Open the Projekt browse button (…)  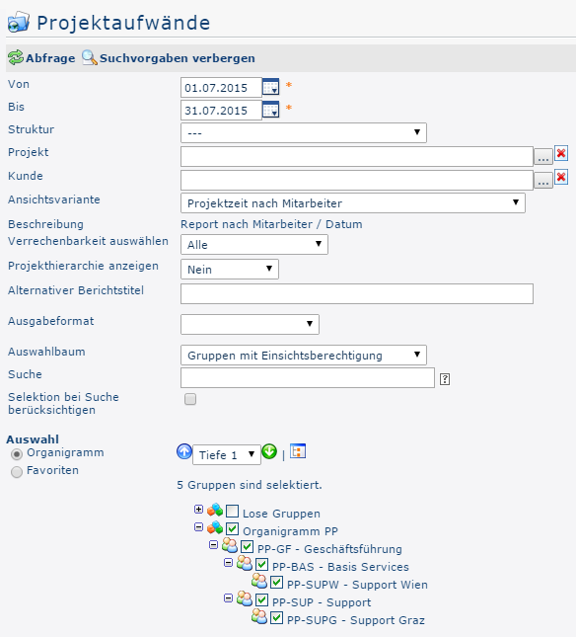pyautogui.click(x=543, y=157)
